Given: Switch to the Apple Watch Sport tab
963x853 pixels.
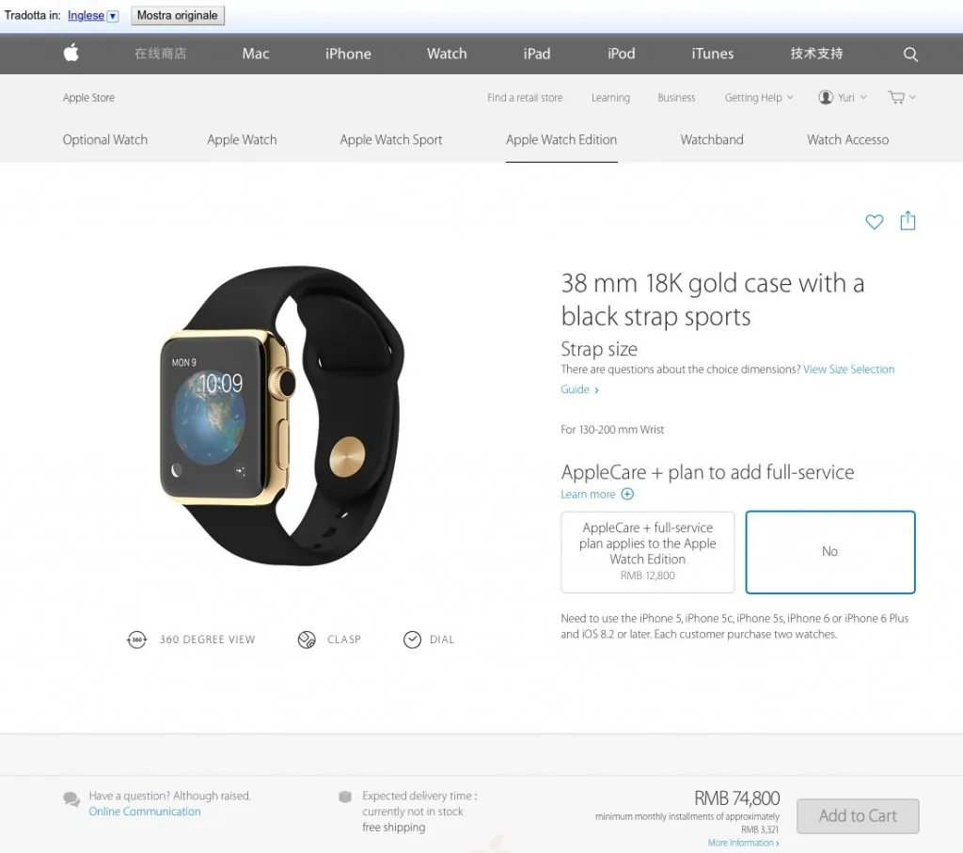Looking at the screenshot, I should click(x=390, y=139).
